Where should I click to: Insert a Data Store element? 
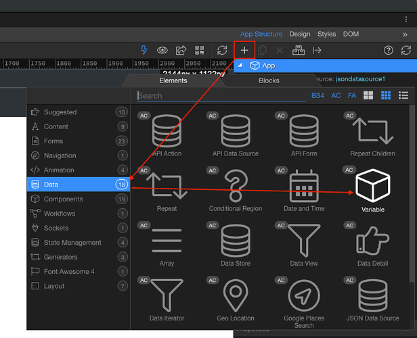point(236,245)
